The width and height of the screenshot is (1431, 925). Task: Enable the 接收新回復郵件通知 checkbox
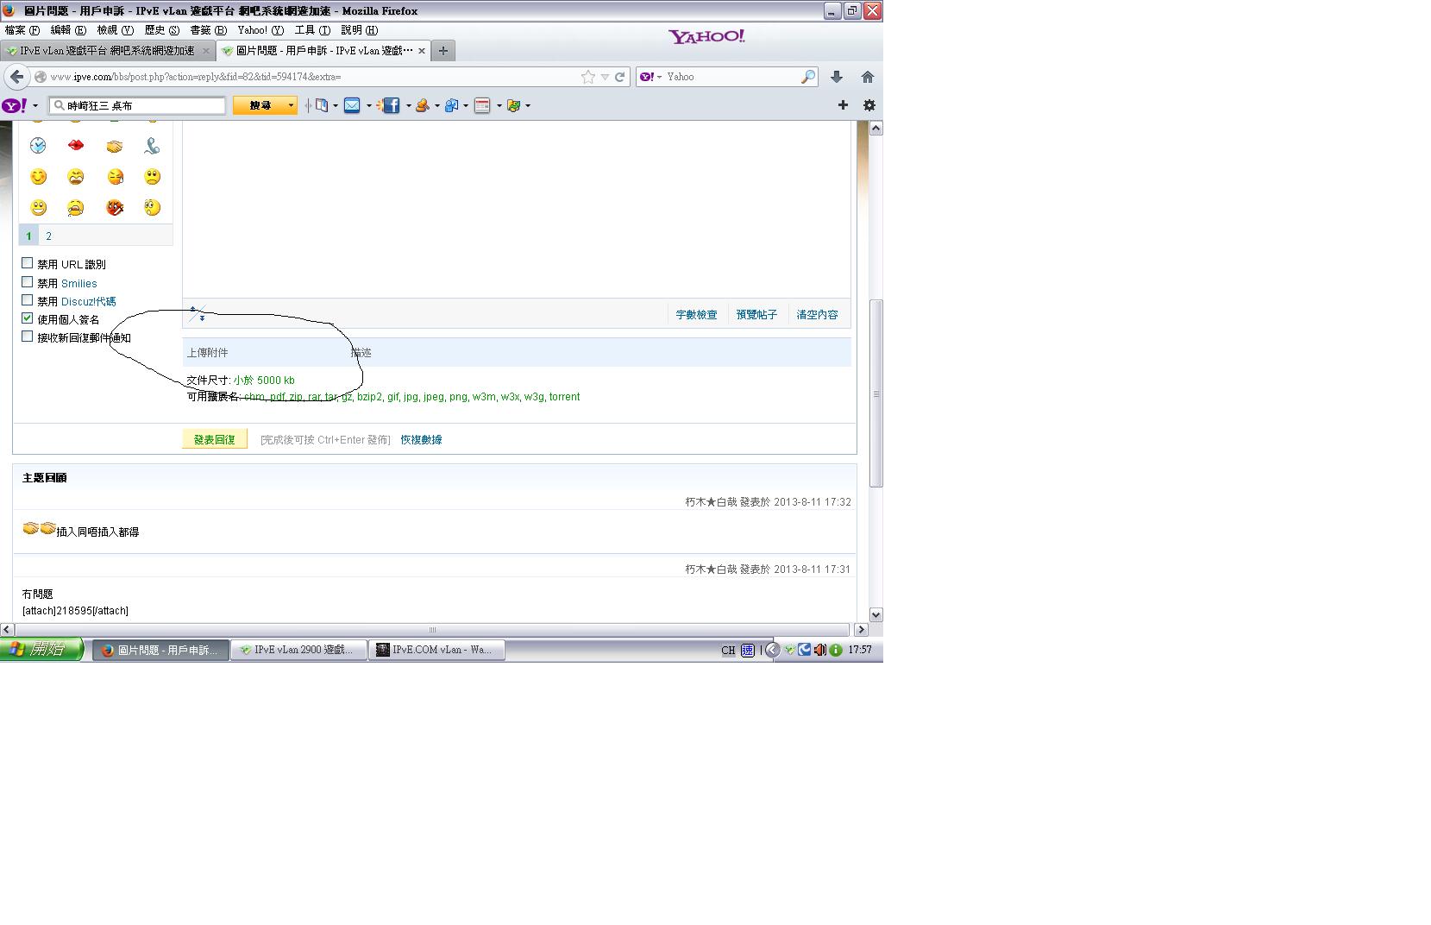[x=28, y=337]
